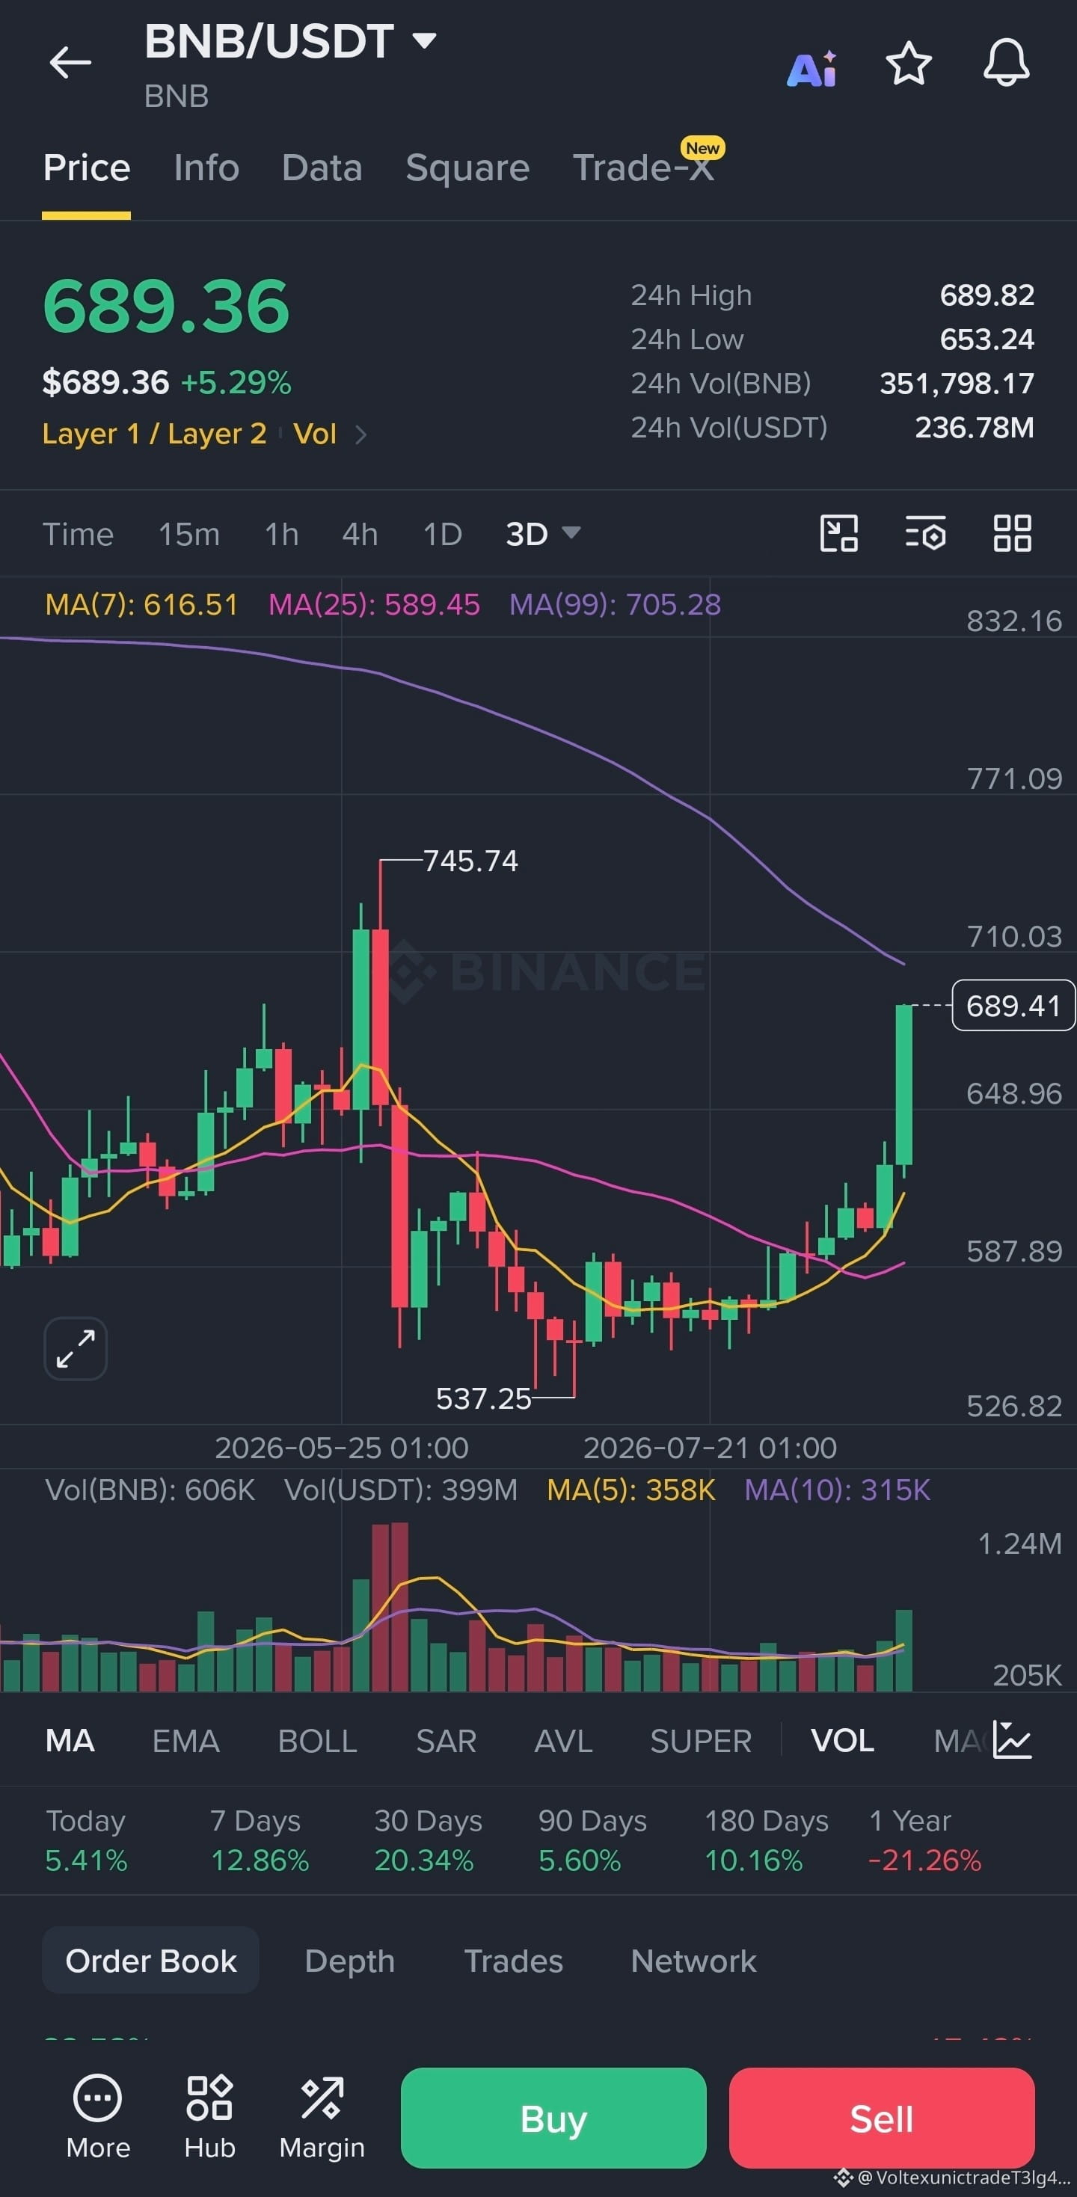
Task: Tap the MA(99): 705.28 label
Action: (x=615, y=605)
